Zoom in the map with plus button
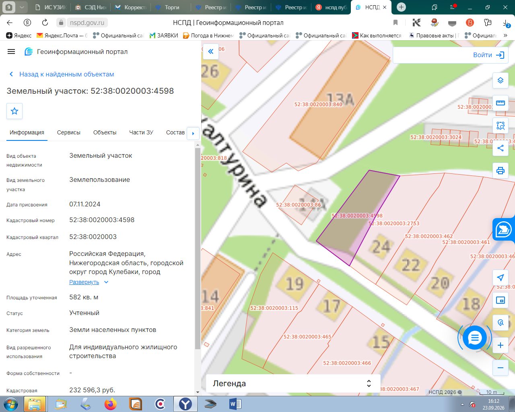 [501, 345]
